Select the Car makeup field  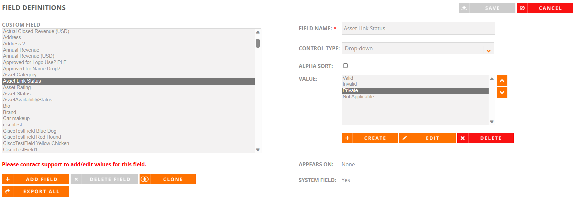pyautogui.click(x=129, y=118)
